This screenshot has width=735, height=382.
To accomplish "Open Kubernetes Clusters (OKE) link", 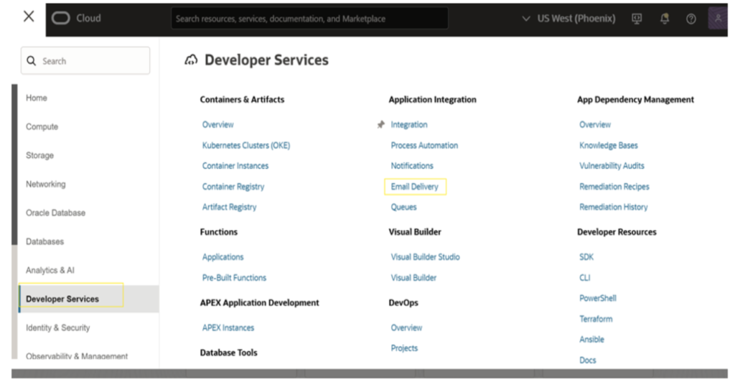I will pyautogui.click(x=246, y=145).
